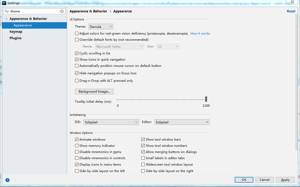Enable Show memory indicator
The height and width of the screenshot is (187, 300).
(77, 146)
